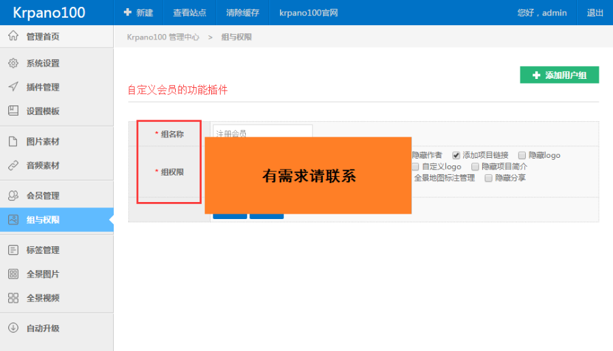Tick the 隐藏项目简介 checkbox
The image size is (613, 351).
475,167
